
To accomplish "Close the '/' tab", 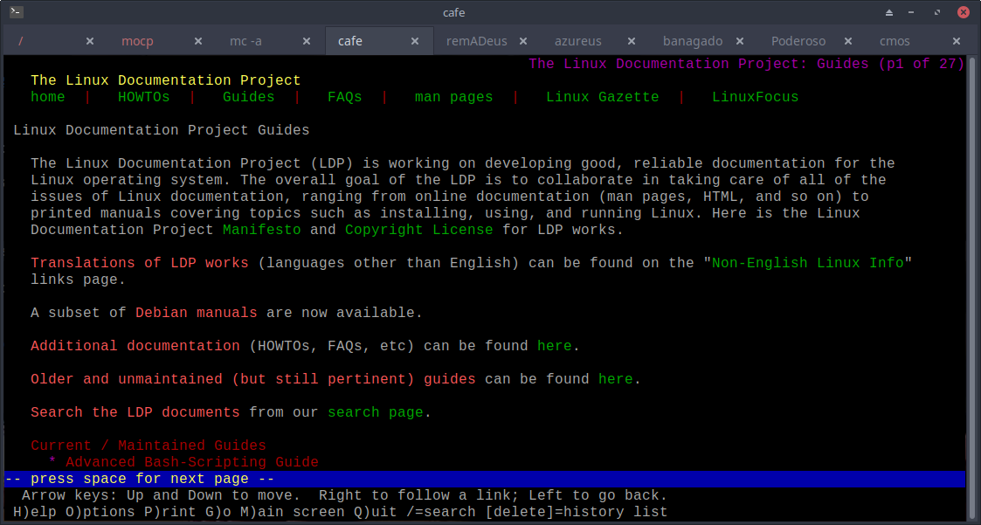I will coord(90,41).
